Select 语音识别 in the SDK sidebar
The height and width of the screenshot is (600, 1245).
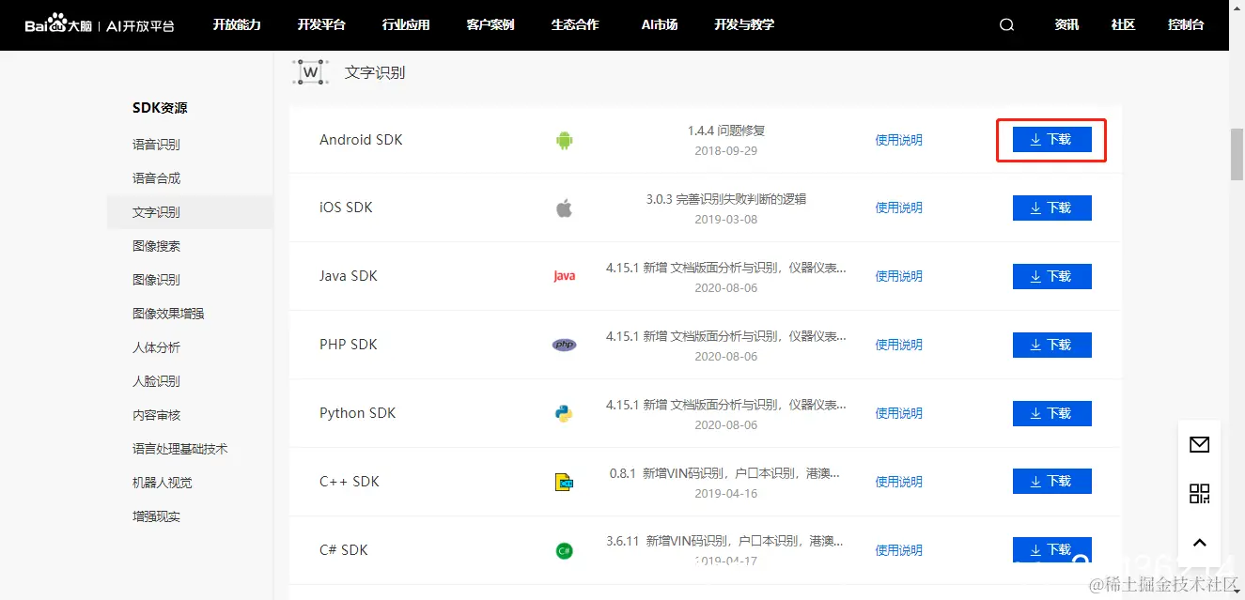(156, 145)
